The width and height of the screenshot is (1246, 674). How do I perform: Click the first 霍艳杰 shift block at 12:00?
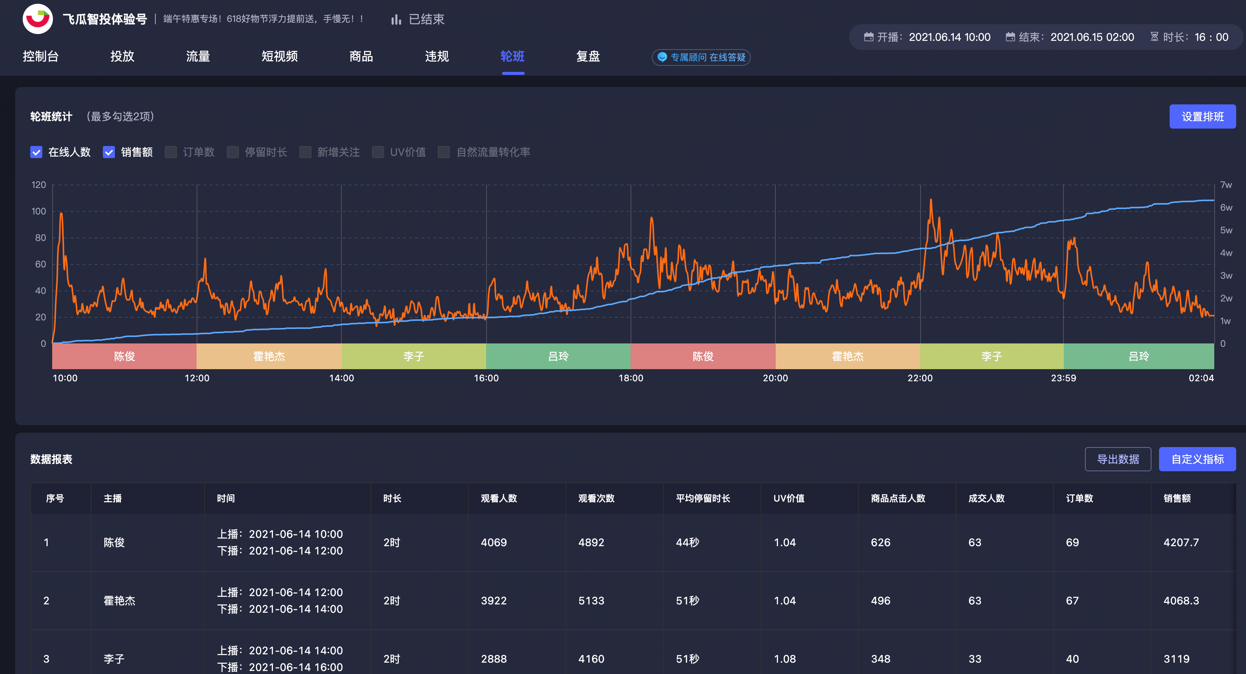269,357
